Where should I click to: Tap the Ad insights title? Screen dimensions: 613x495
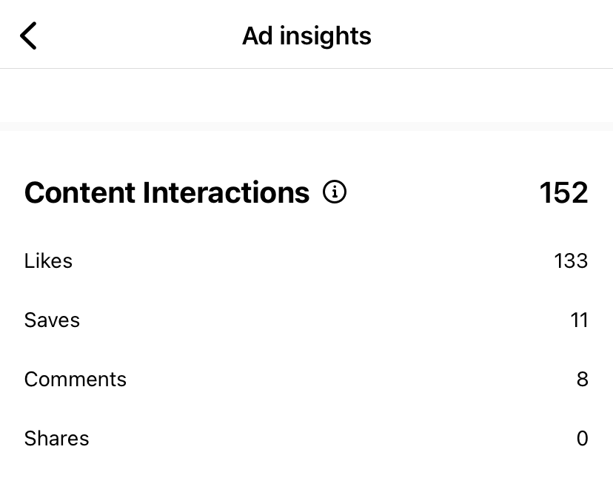click(x=306, y=35)
